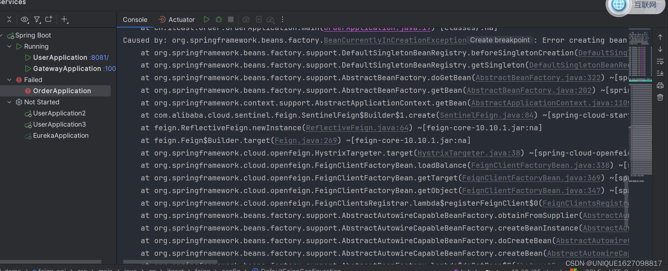The height and width of the screenshot is (271, 668).
Task: Click the print console icon
Action: (x=660, y=85)
